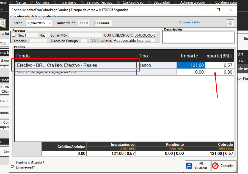Click the F8 Guardar floppy disk button

[x=198, y=166]
